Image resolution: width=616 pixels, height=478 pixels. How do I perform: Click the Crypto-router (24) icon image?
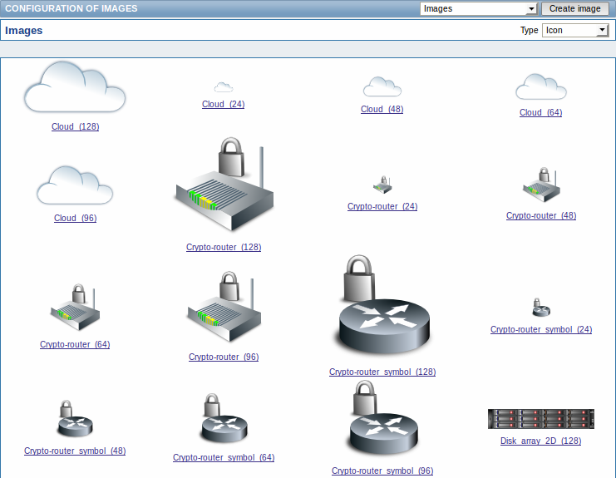(x=382, y=185)
